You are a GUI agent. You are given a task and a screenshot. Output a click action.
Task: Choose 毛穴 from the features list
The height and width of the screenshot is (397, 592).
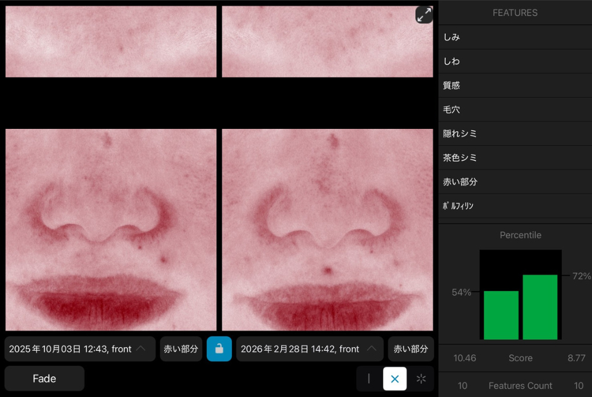click(515, 109)
